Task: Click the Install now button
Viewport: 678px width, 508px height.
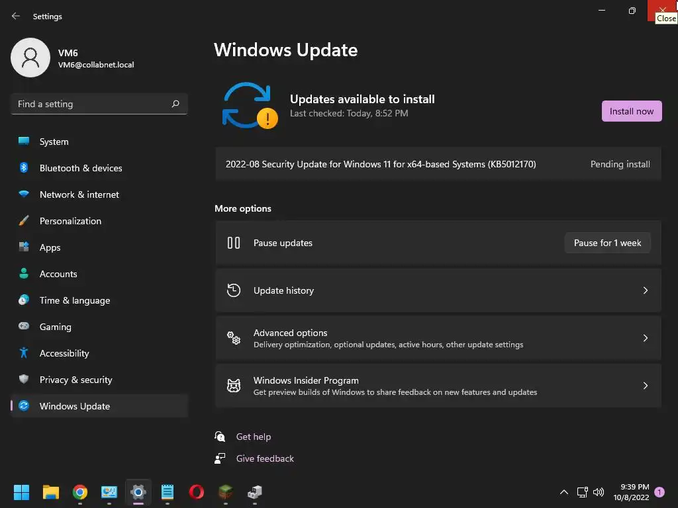Action: click(x=631, y=111)
